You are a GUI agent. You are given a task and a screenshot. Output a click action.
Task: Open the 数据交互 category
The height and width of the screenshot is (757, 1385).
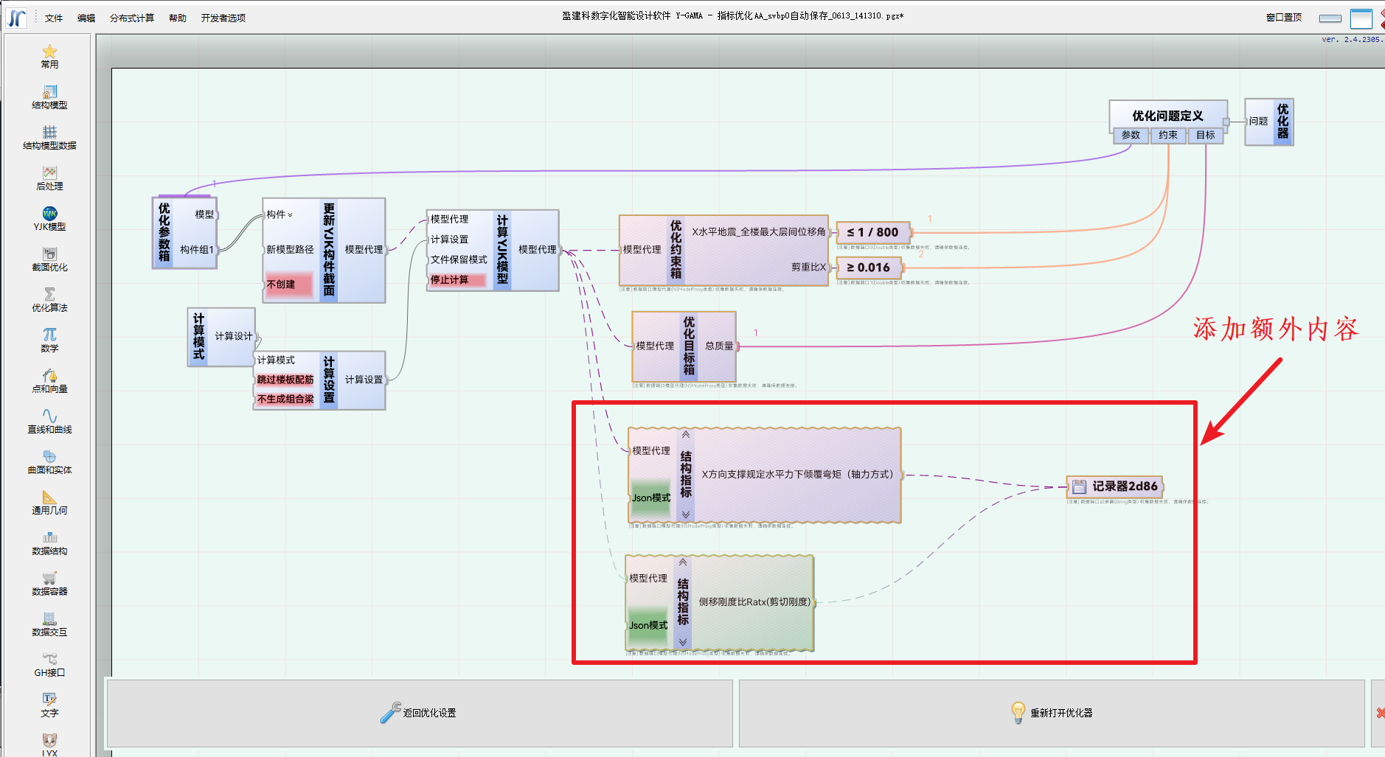(x=49, y=624)
